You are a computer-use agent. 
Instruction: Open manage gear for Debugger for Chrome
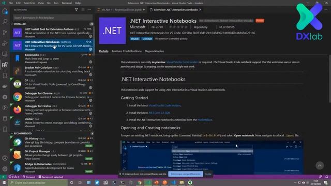tap(91, 100)
